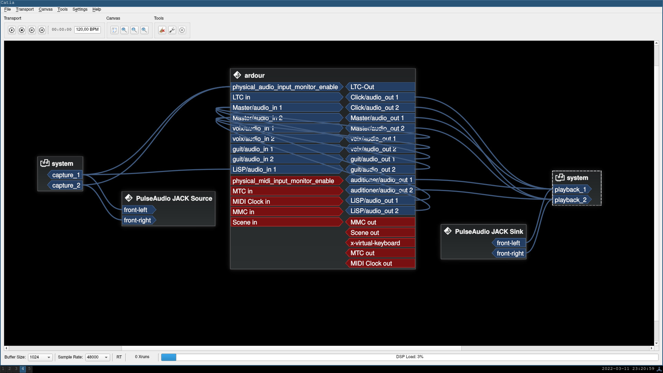This screenshot has width=663, height=373.
Task: Click the RT realtime indicator
Action: [119, 357]
